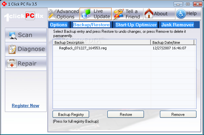Click the Remove button

click(178, 114)
